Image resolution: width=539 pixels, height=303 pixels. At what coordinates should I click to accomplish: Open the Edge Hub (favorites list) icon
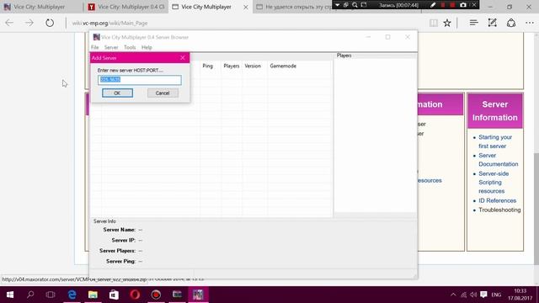(x=473, y=23)
